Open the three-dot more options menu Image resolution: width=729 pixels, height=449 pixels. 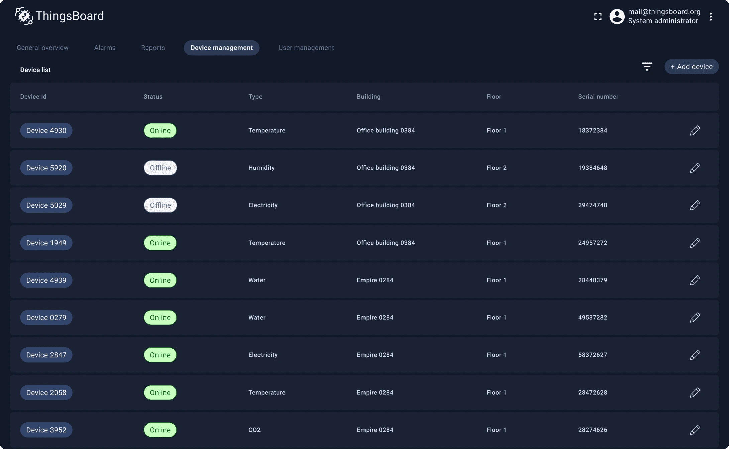point(711,17)
